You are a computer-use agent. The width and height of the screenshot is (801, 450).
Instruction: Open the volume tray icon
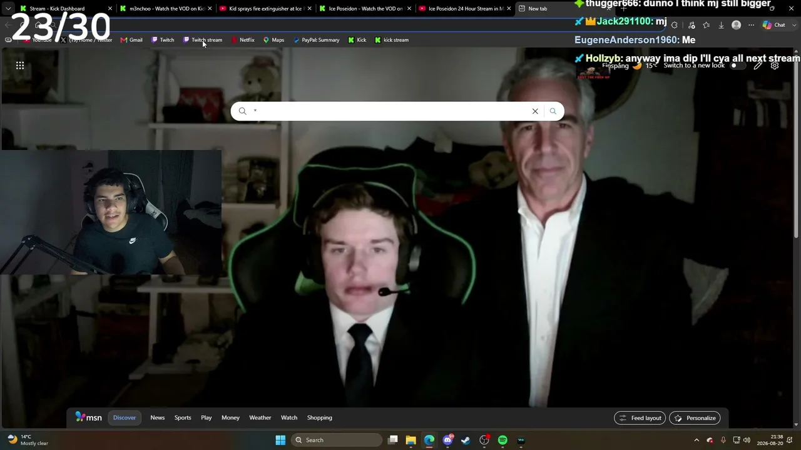(x=747, y=440)
